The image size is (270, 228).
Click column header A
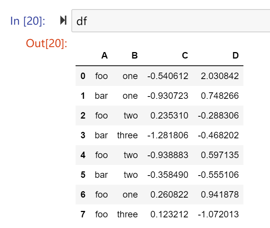(104, 55)
